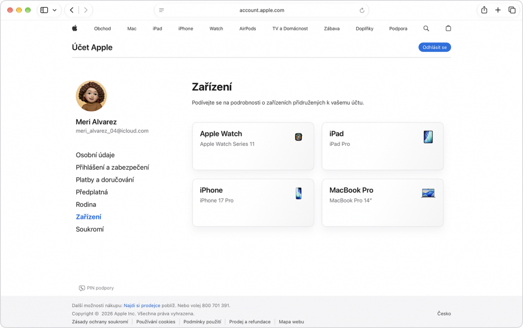Open the iPad navigation menu item

pyautogui.click(x=157, y=29)
